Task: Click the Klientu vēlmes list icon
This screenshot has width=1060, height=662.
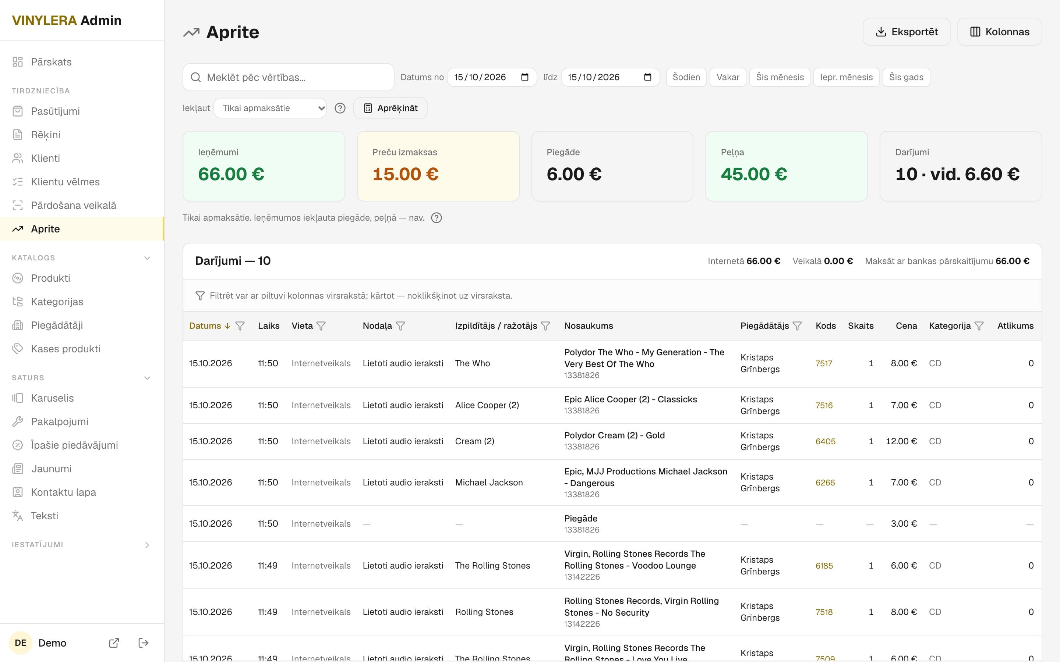Action: [18, 182]
